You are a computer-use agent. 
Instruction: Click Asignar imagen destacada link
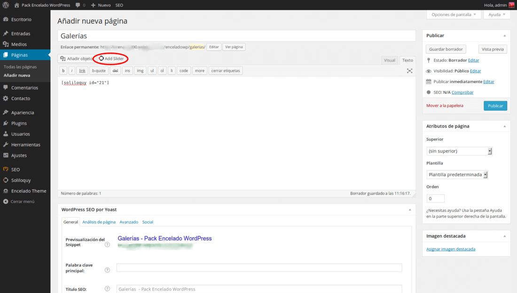pos(451,249)
